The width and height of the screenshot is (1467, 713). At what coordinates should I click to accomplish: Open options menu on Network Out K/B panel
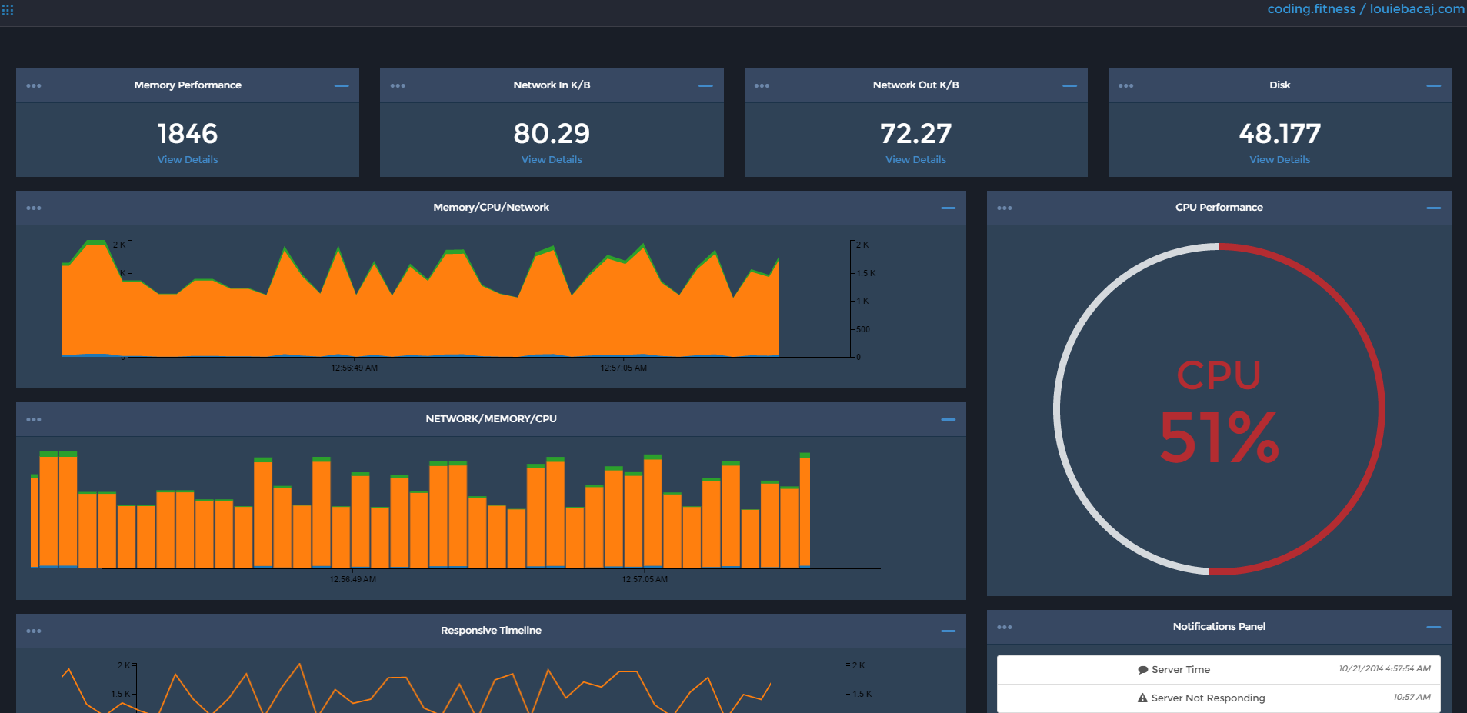762,85
